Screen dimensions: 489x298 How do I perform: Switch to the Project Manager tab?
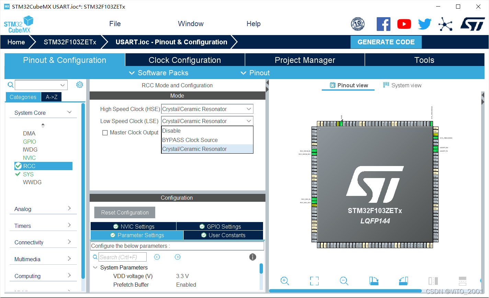click(x=305, y=60)
